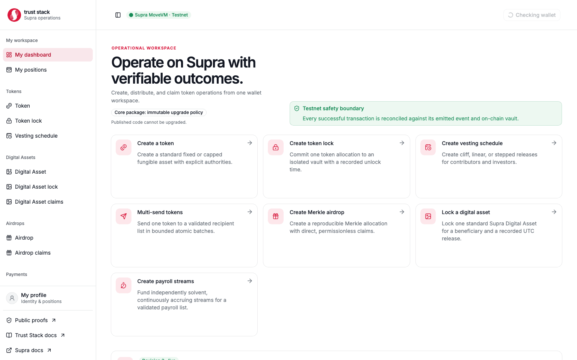
Task: Open the Create a token card title
Action: pyautogui.click(x=156, y=143)
